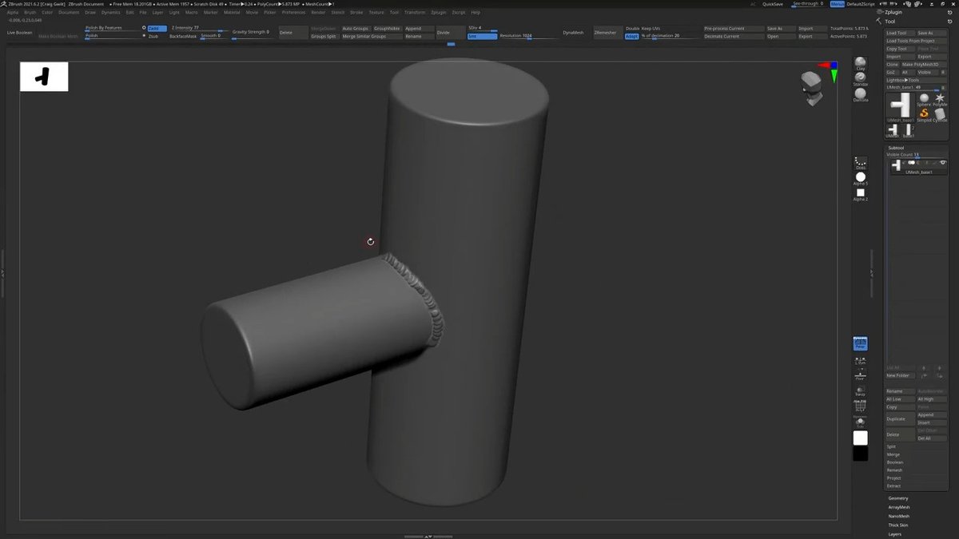959x539 pixels.
Task: Toggle Live Boolean mode
Action: [x=20, y=33]
